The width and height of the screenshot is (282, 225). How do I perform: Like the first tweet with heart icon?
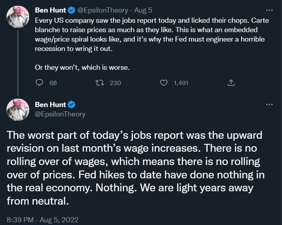click(164, 83)
